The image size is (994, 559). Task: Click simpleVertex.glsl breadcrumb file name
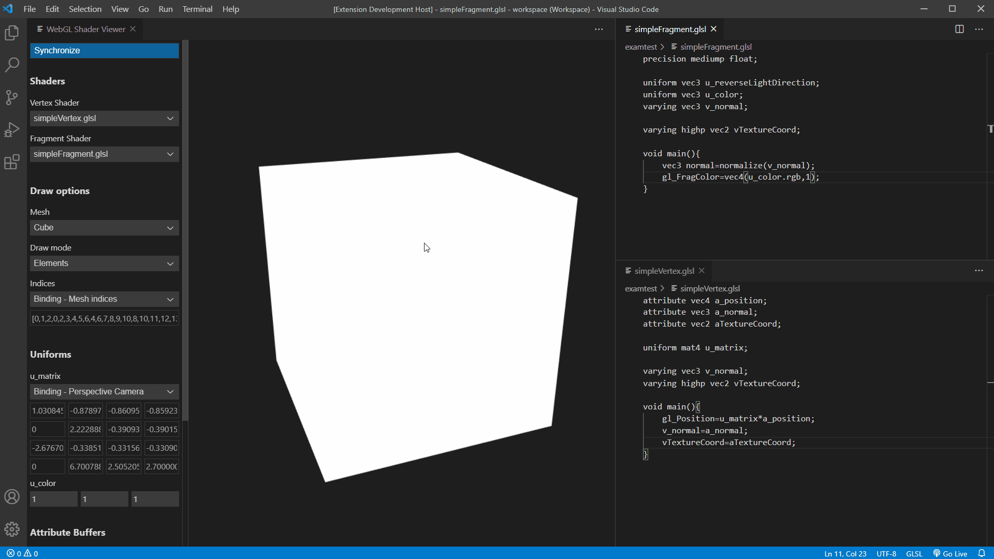[710, 288]
